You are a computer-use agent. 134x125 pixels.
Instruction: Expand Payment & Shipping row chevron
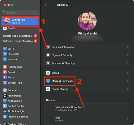pos(128,63)
